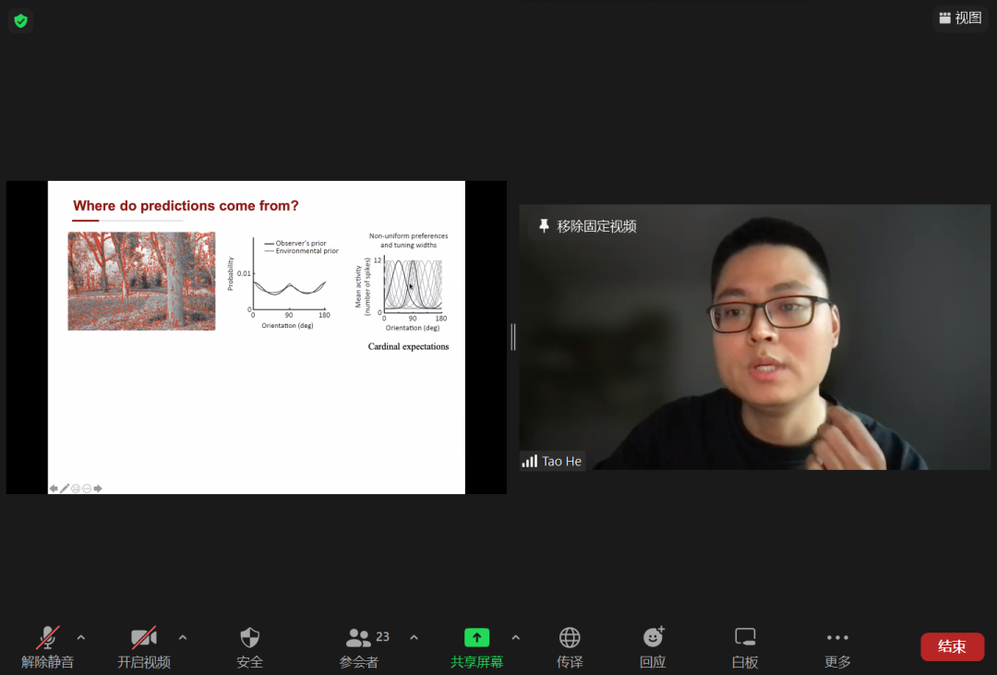Image resolution: width=997 pixels, height=675 pixels.
Task: Expand share screen options arrow
Action: [x=515, y=637]
